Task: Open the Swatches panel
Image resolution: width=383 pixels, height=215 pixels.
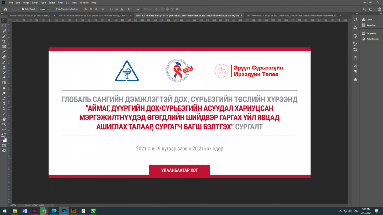Action: click(x=371, y=25)
